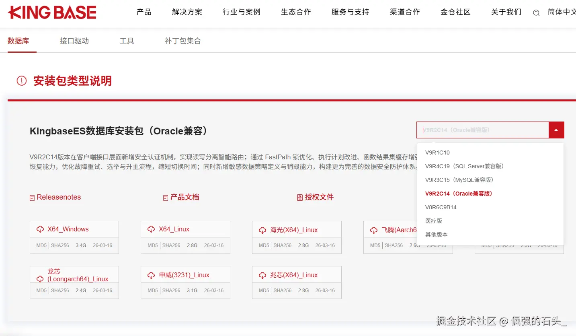Image resolution: width=576 pixels, height=336 pixels.
Task: Open the 解决方案 navigation menu
Action: coord(187,12)
